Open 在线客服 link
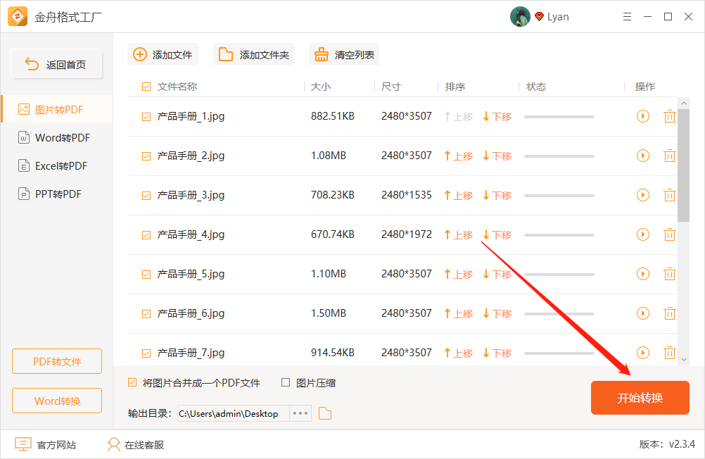 pyautogui.click(x=136, y=445)
